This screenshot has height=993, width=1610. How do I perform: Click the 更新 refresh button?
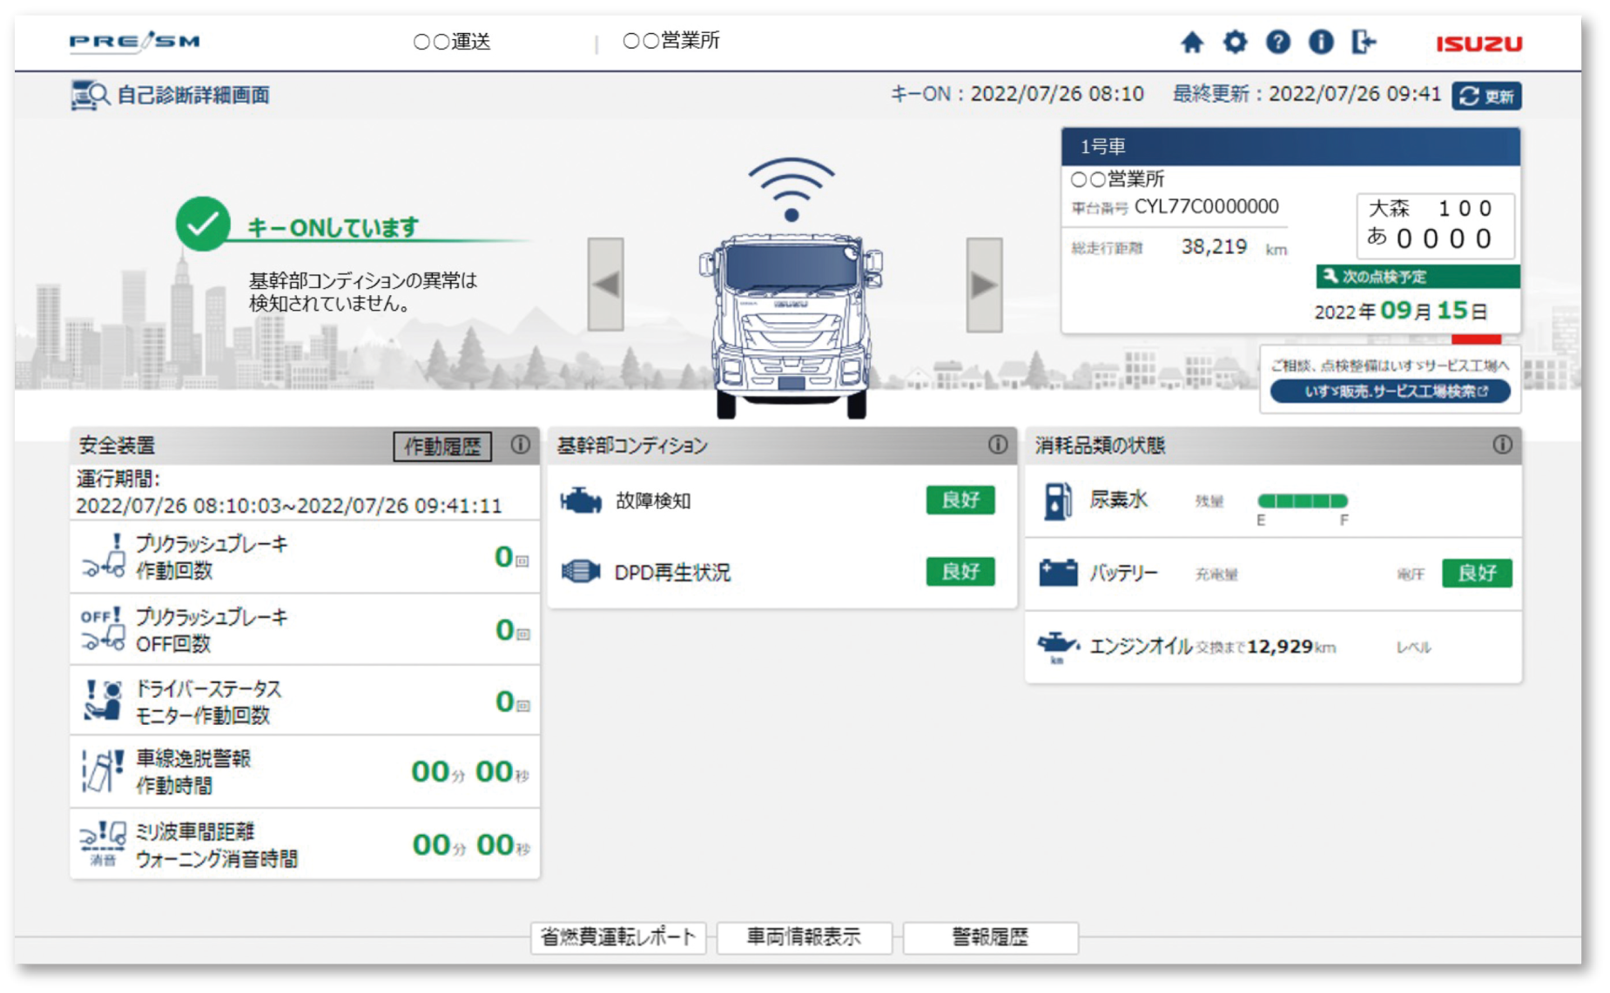(1486, 96)
